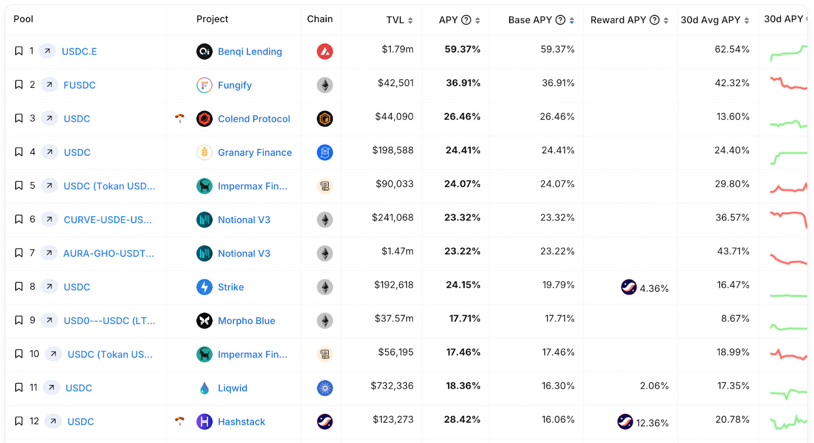This screenshot has height=443, width=814.
Task: Click the Colend Protocol airdrop parachute icon
Action: pos(180,118)
